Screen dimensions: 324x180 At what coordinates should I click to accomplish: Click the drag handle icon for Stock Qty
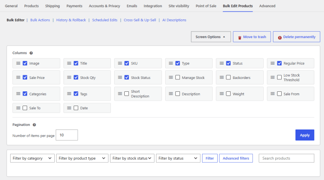point(69,77)
